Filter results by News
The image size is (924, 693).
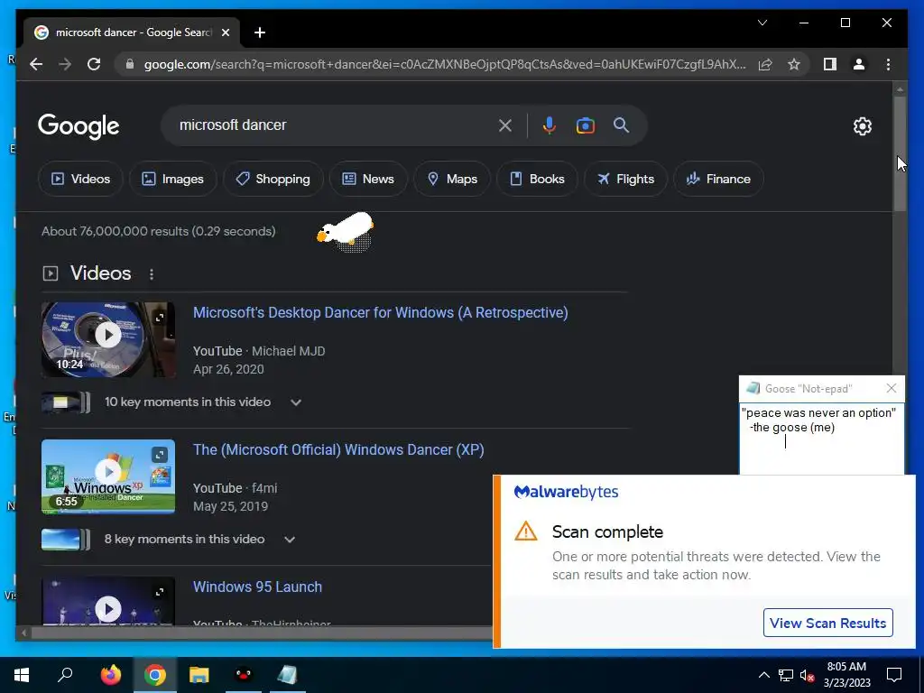(368, 179)
